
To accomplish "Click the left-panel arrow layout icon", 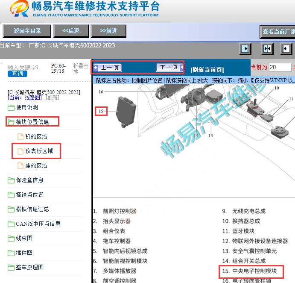I will pos(245,49).
